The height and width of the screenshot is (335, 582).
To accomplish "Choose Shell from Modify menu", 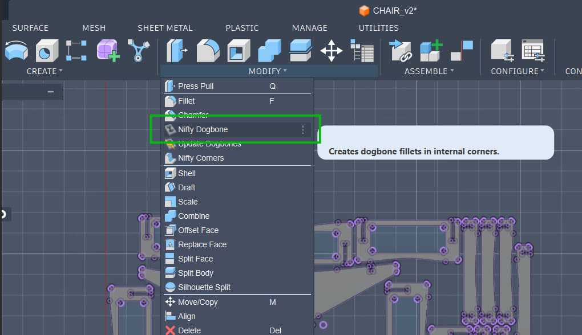I will [237, 173].
